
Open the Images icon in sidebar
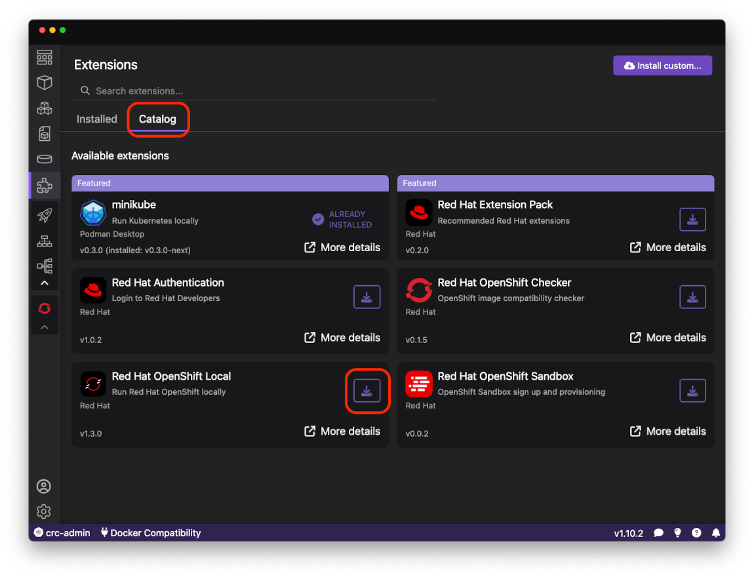click(45, 134)
